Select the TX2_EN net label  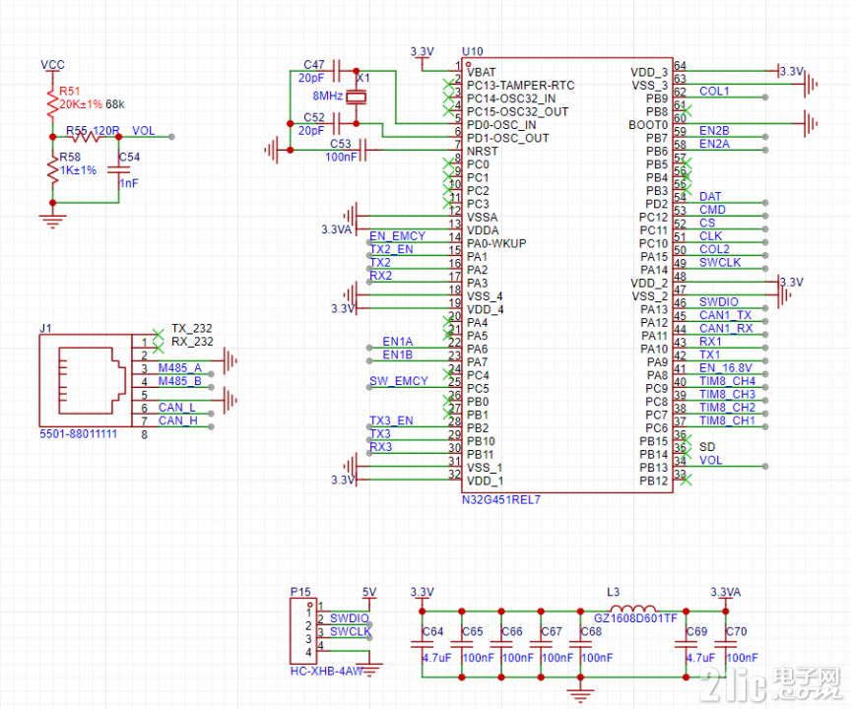[391, 249]
